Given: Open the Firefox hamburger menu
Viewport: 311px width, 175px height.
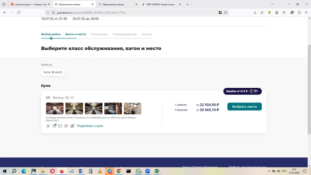Looking at the screenshot, I should coord(306,12).
